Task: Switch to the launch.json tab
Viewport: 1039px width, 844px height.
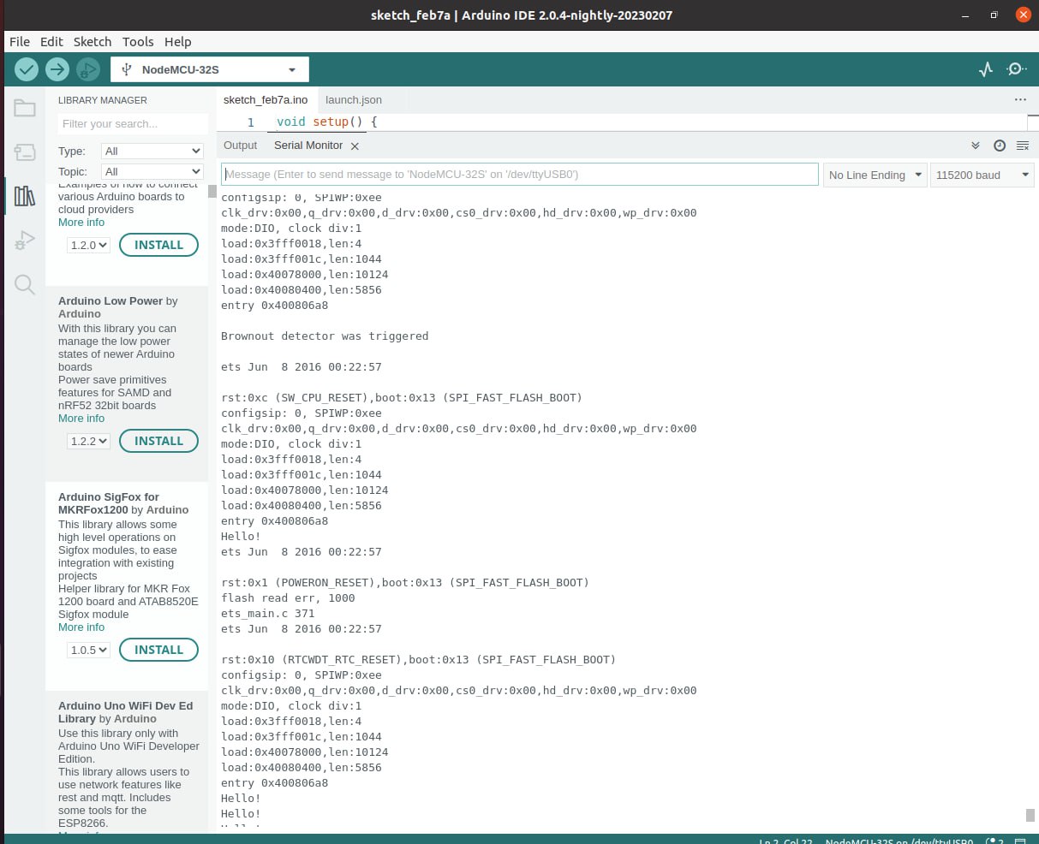Action: 354,100
